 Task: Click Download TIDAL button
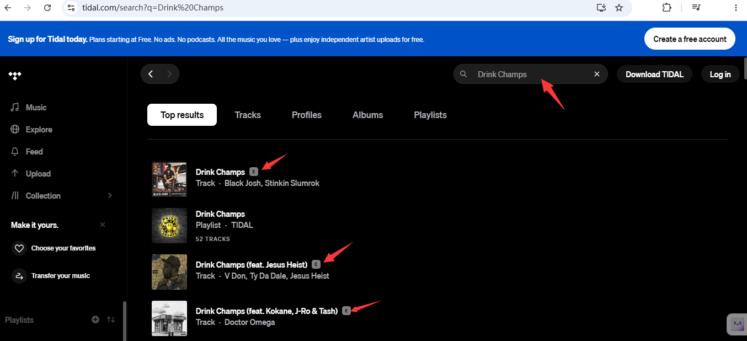(654, 74)
